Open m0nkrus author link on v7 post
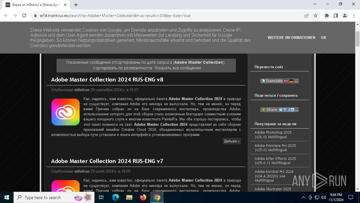Image resolution: width=360 pixels, height=203 pixels. click(82, 171)
